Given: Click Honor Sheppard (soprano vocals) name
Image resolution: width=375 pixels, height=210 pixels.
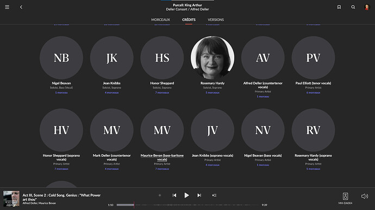Looking at the screenshot, I should click(61, 157).
